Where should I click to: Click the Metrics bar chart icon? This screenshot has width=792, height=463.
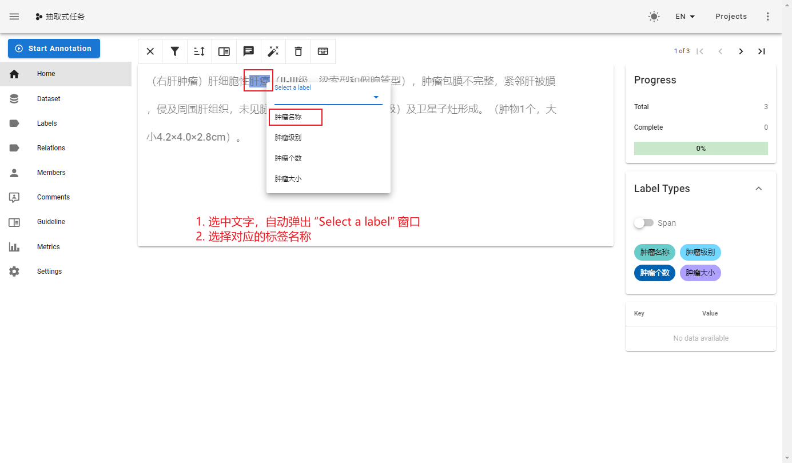tap(14, 247)
